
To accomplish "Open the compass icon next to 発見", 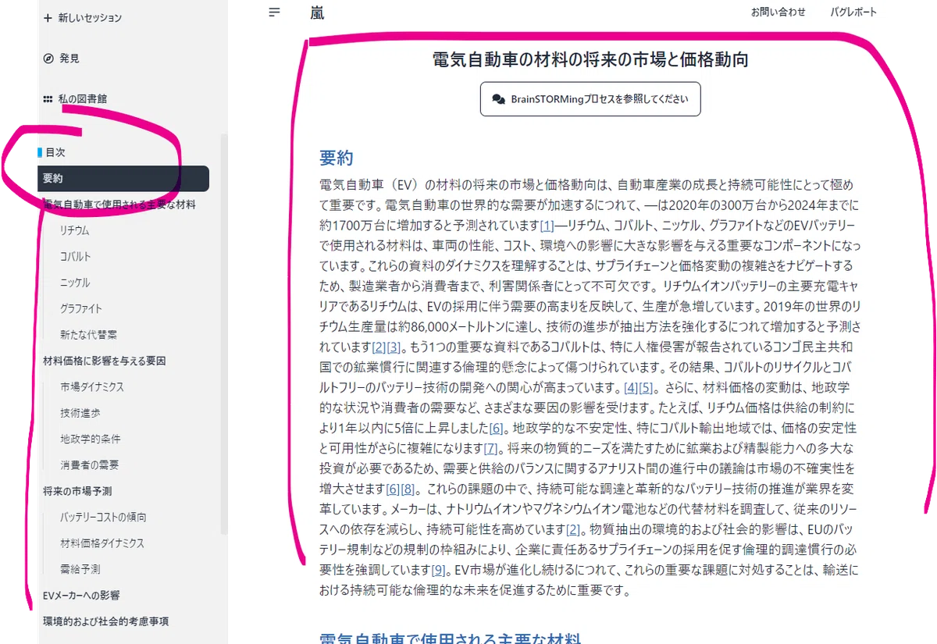I will click(48, 59).
